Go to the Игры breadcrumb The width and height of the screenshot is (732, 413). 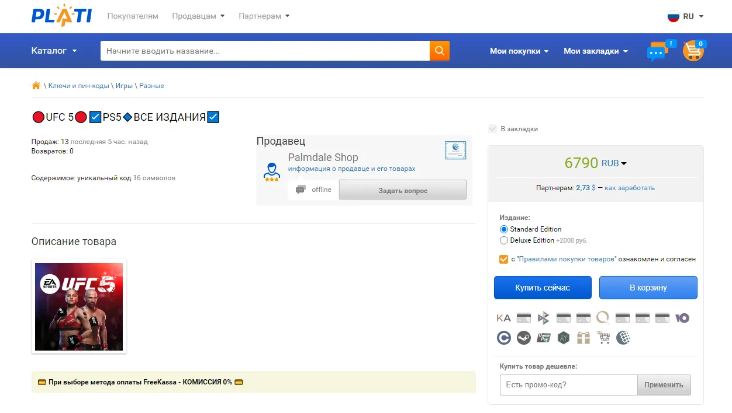pos(124,86)
